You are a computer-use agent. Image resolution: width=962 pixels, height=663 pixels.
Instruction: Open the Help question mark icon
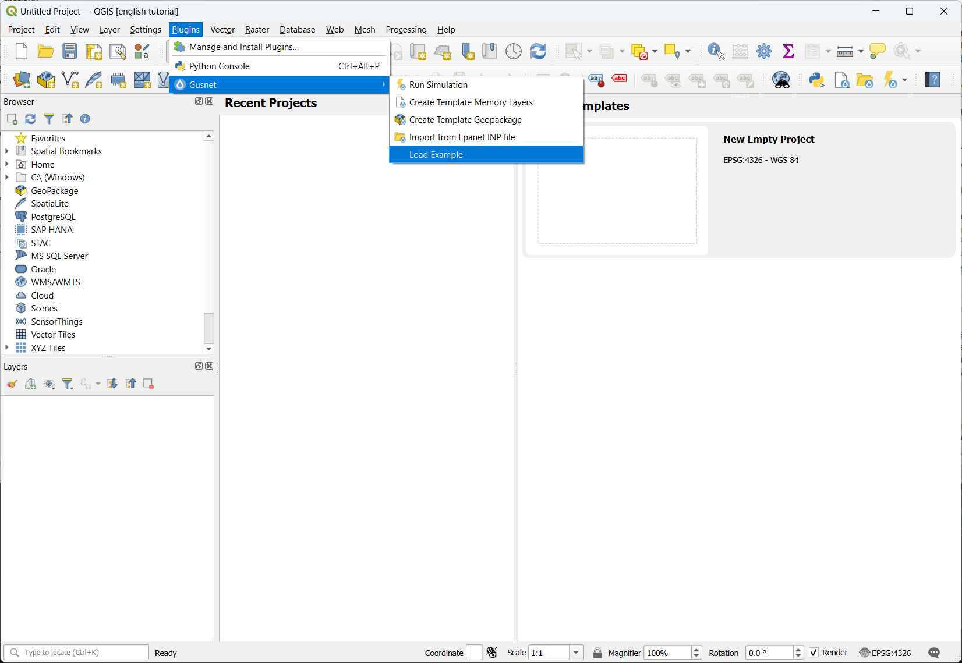point(933,80)
